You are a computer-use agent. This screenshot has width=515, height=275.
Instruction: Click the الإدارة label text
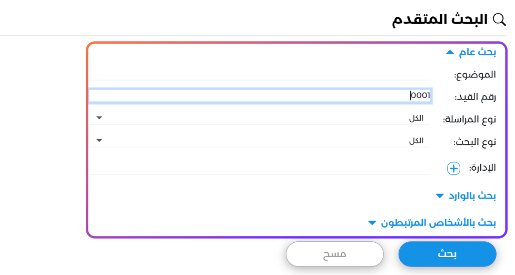(482, 168)
